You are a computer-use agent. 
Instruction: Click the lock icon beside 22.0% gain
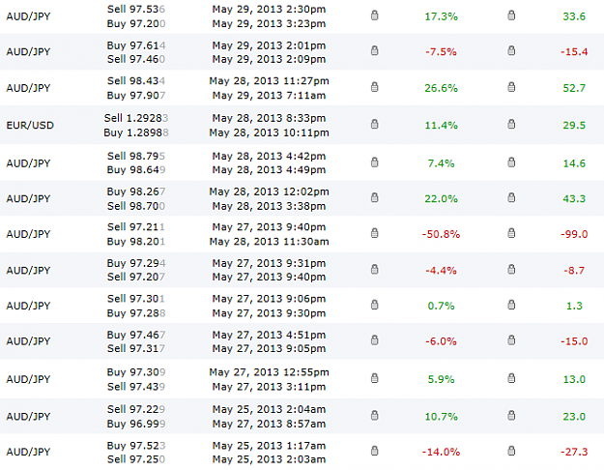[x=374, y=198]
